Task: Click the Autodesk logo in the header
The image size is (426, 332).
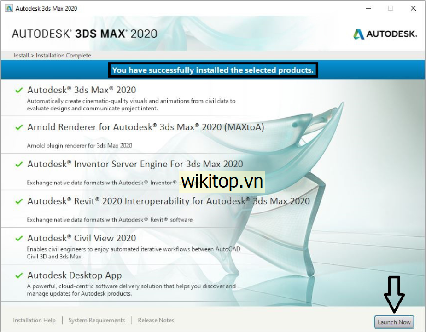Action: (x=385, y=34)
